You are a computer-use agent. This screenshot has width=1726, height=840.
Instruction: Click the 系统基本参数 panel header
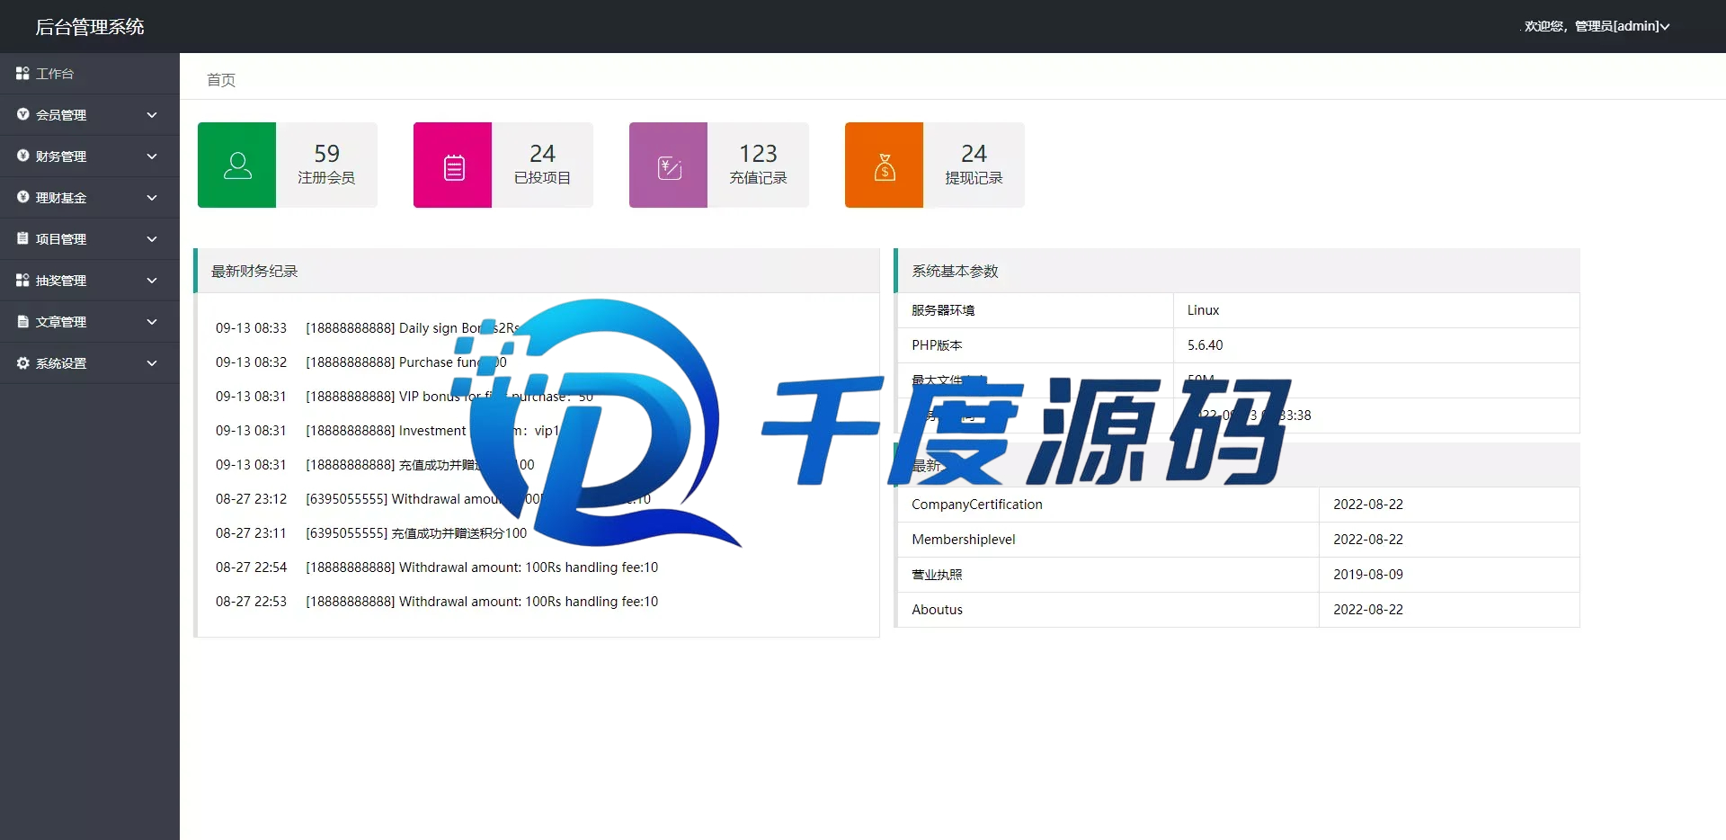click(1238, 271)
